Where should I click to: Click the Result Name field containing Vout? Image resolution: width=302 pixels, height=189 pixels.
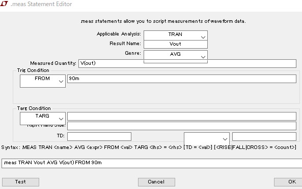click(176, 44)
